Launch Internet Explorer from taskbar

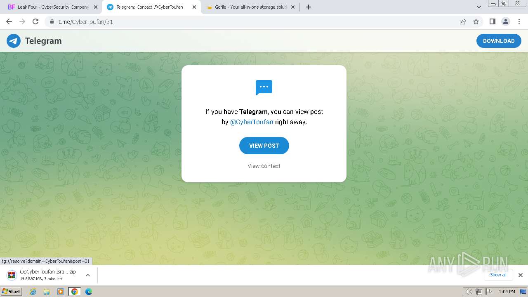(x=33, y=292)
